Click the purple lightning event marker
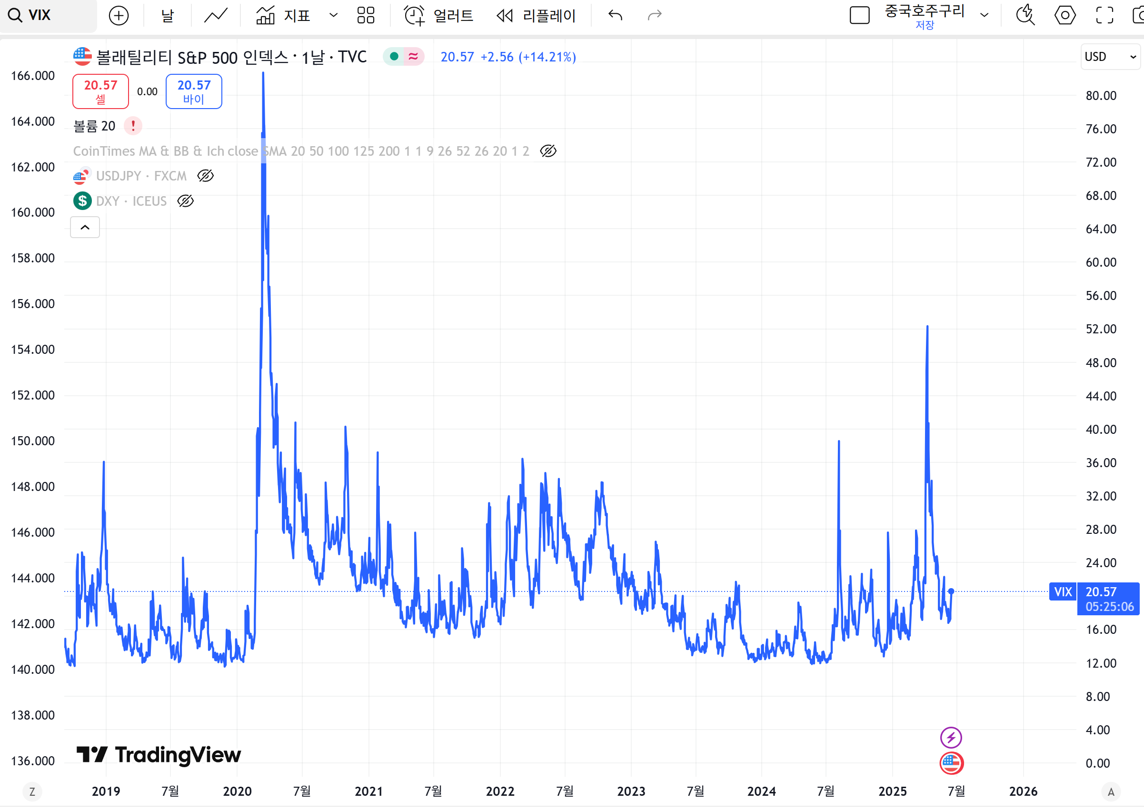The height and width of the screenshot is (811, 1144). pos(950,737)
